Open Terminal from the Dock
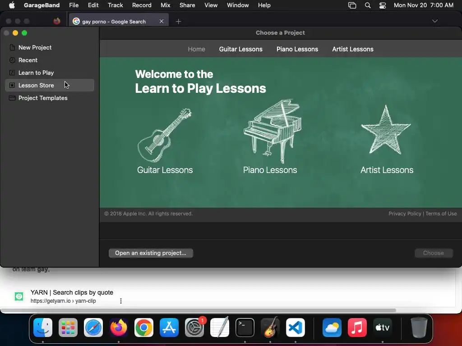Viewport: 462px width, 346px height. click(245, 328)
